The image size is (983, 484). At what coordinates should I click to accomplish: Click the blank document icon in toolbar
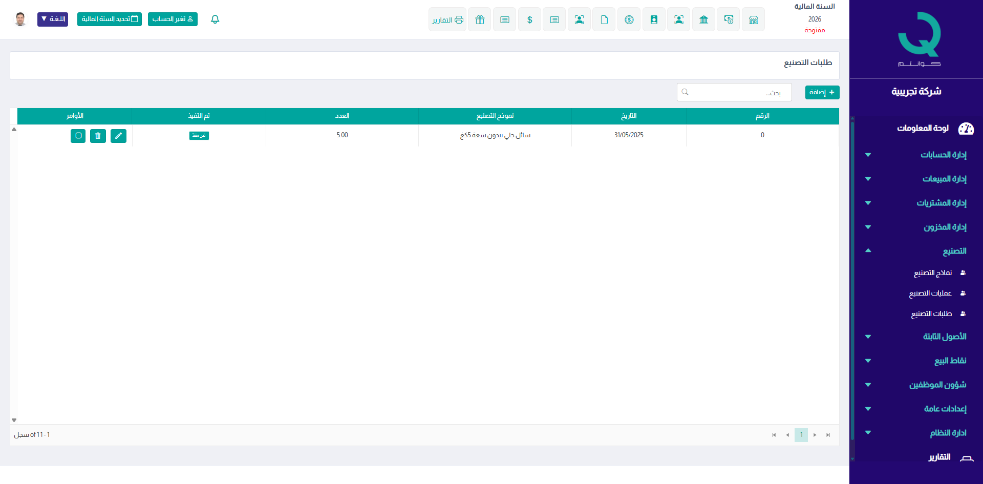point(604,20)
